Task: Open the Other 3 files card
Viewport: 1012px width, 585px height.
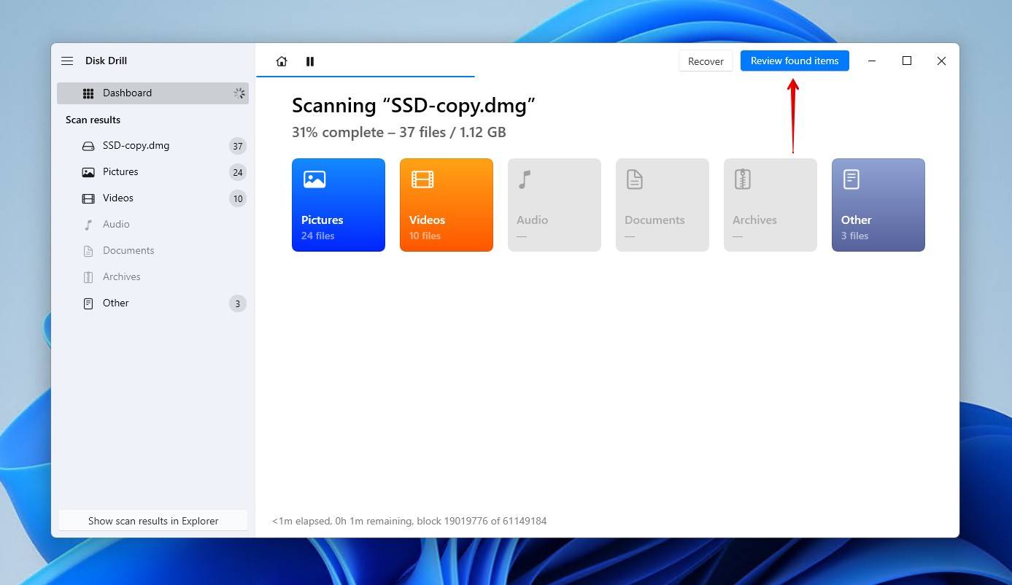Action: pyautogui.click(x=878, y=205)
